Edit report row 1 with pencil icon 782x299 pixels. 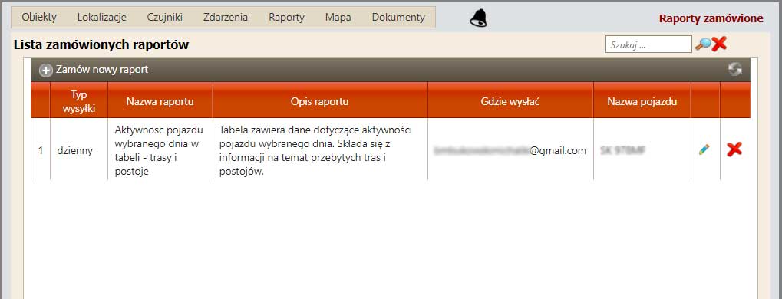coord(704,149)
